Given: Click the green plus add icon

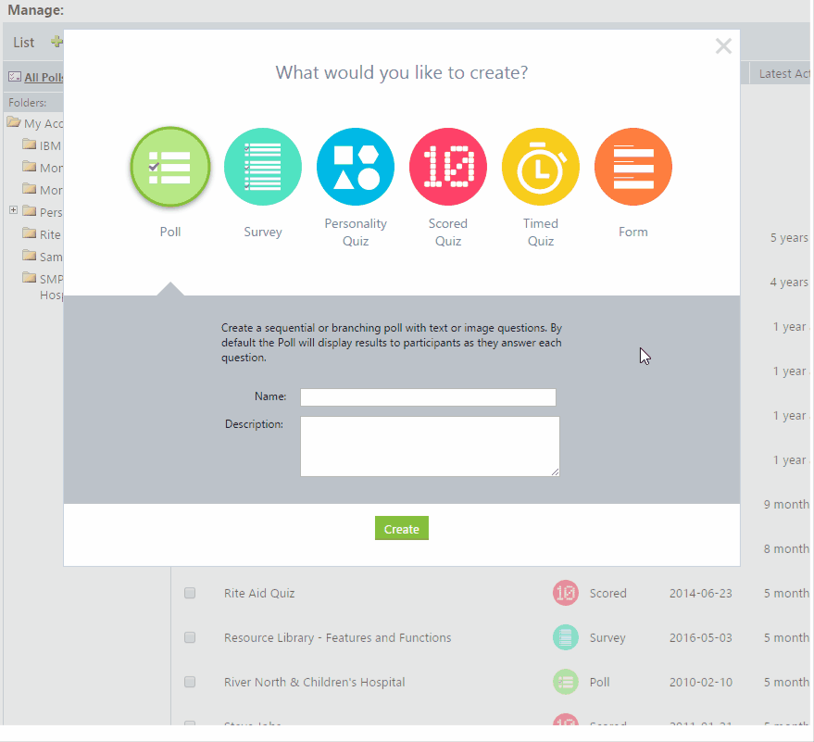Looking at the screenshot, I should pyautogui.click(x=56, y=42).
